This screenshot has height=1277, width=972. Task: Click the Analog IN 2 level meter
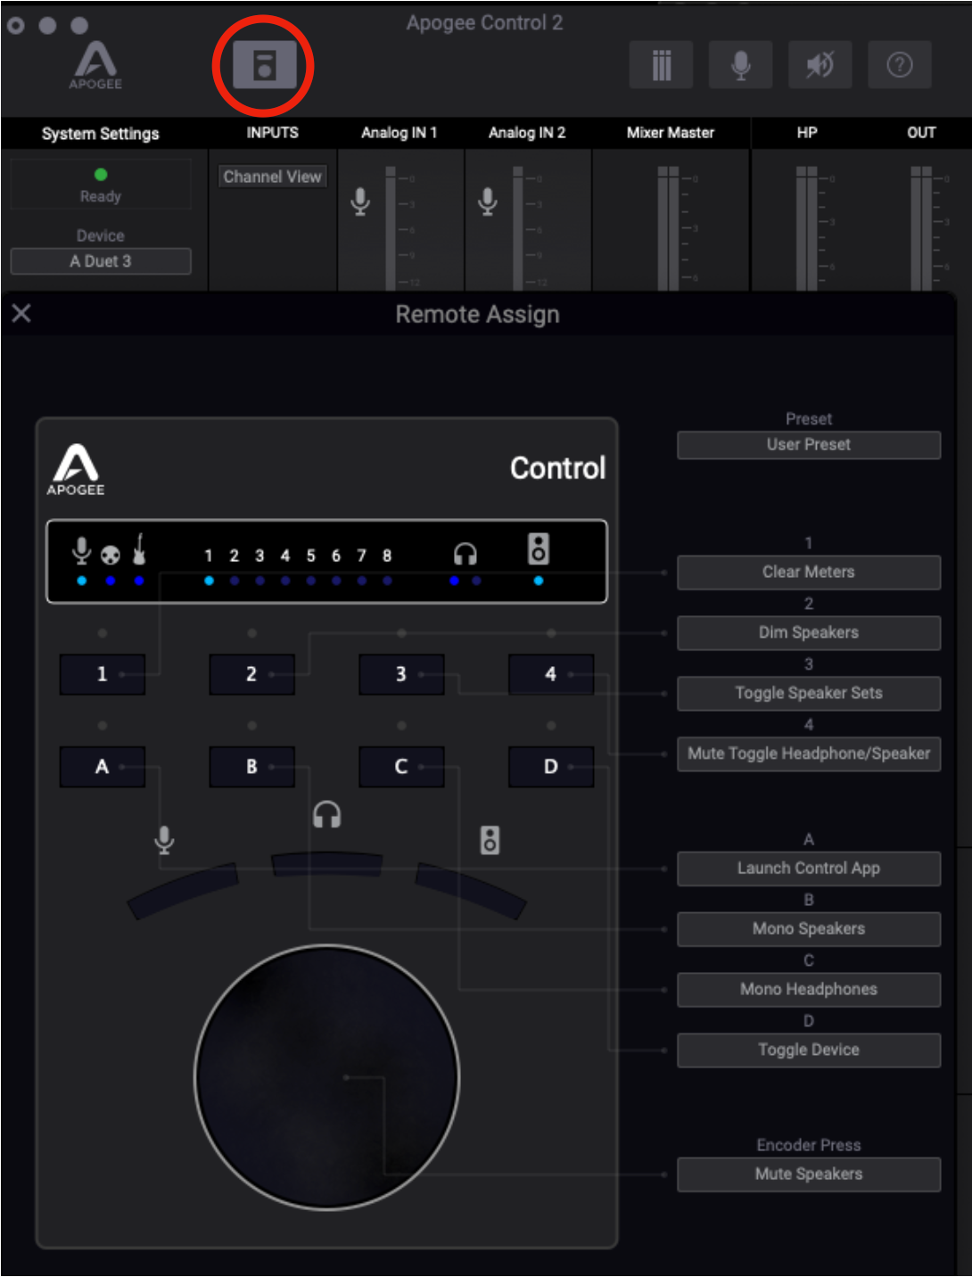pos(518,227)
